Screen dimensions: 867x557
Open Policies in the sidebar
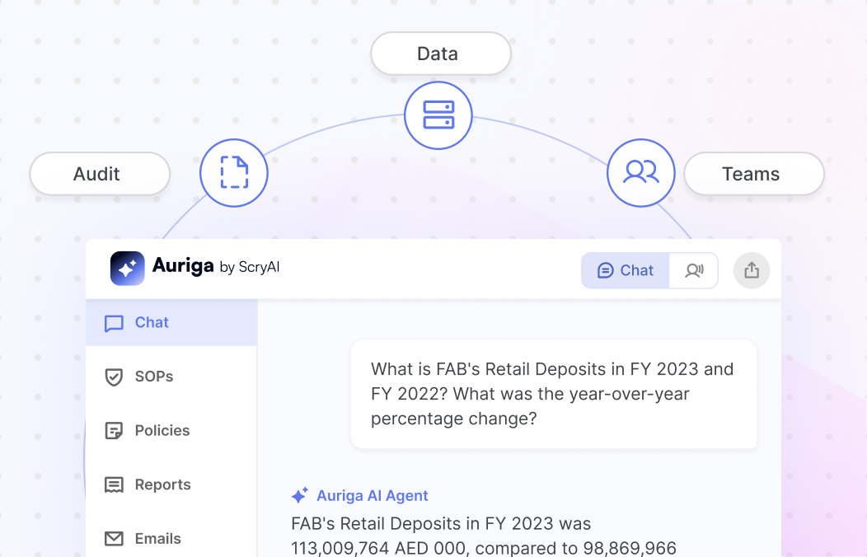(171, 430)
